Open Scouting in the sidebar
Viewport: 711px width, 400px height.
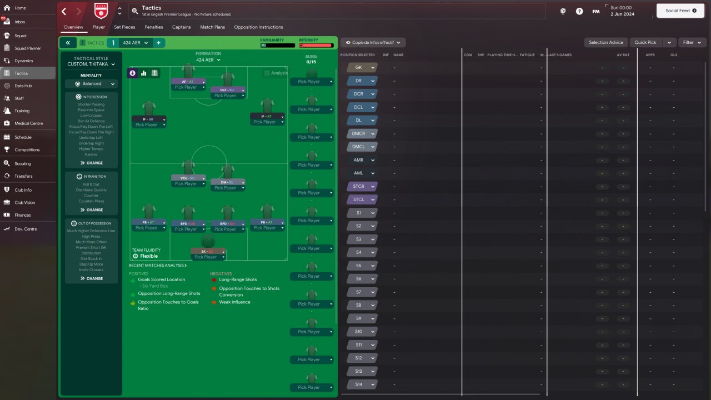pos(28,164)
